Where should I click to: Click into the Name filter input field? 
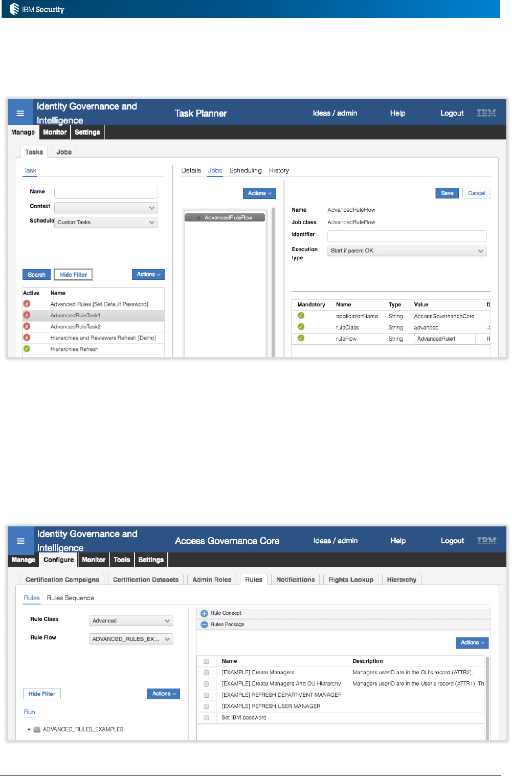point(106,193)
